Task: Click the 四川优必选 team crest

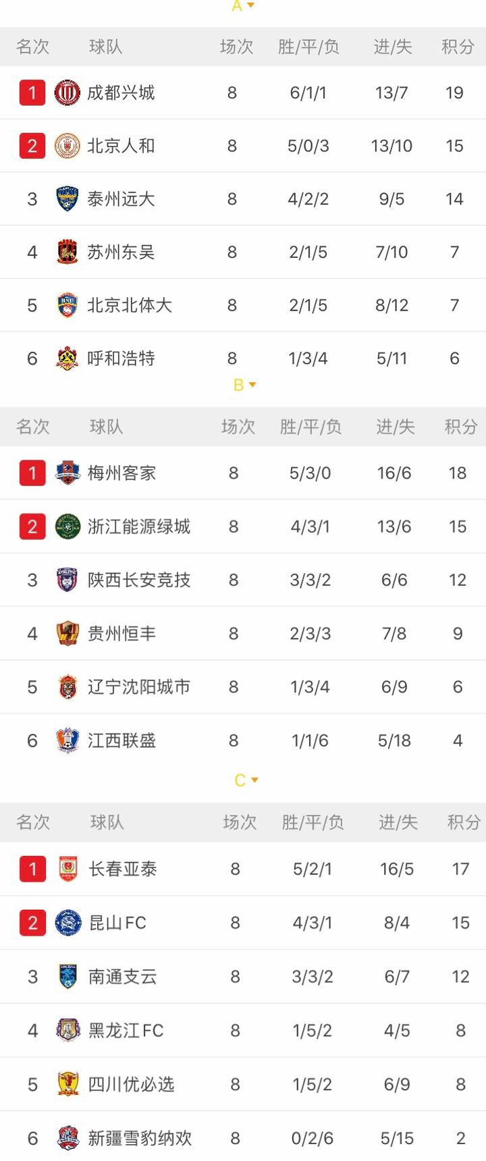Action: tap(68, 1084)
